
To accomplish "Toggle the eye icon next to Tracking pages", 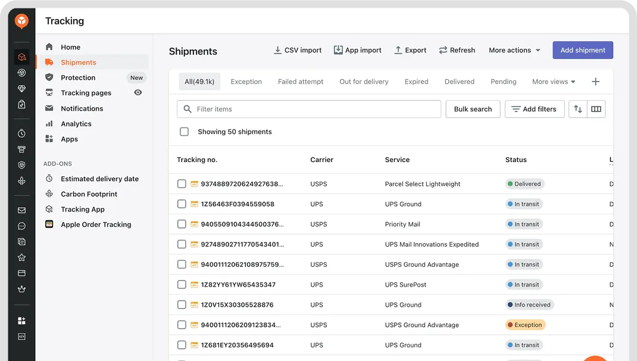I will (x=138, y=93).
